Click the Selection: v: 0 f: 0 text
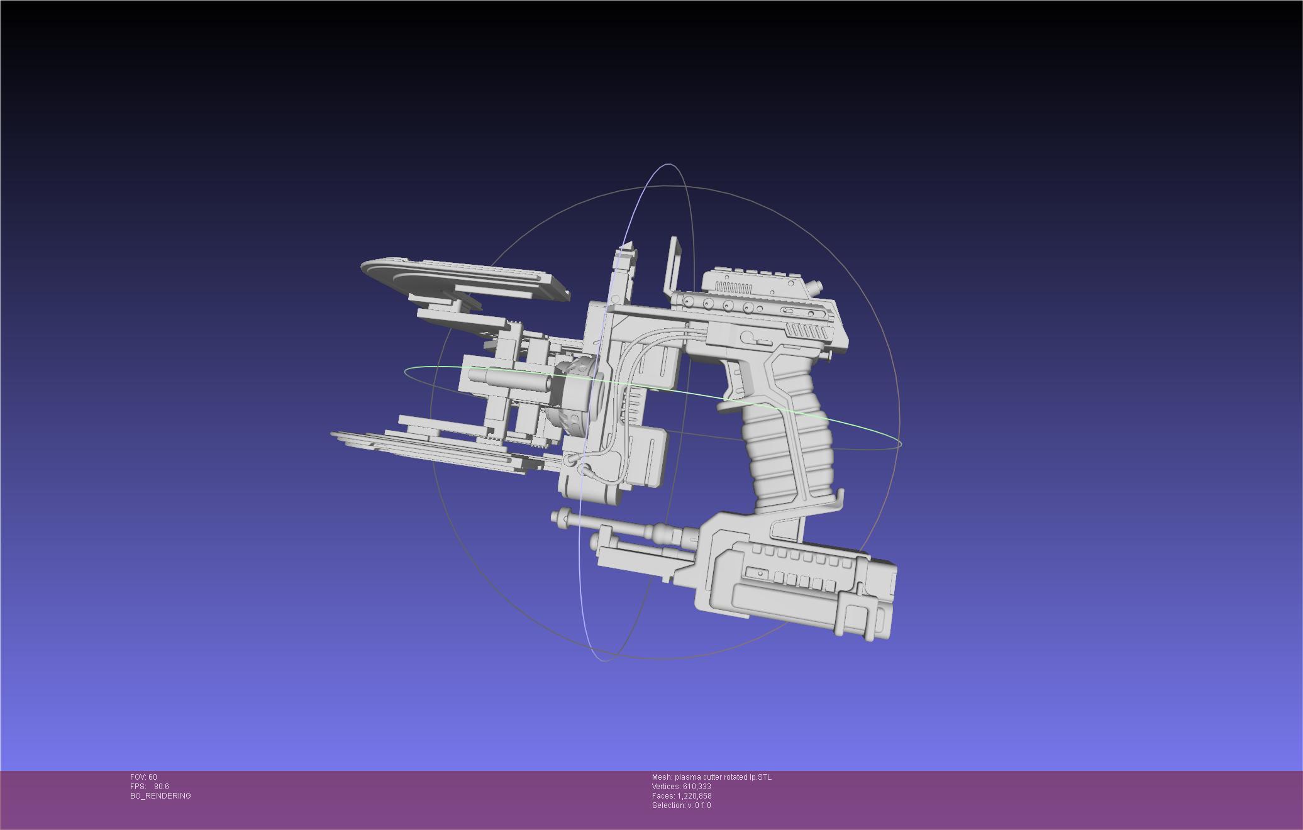The height and width of the screenshot is (830, 1303). 681,805
